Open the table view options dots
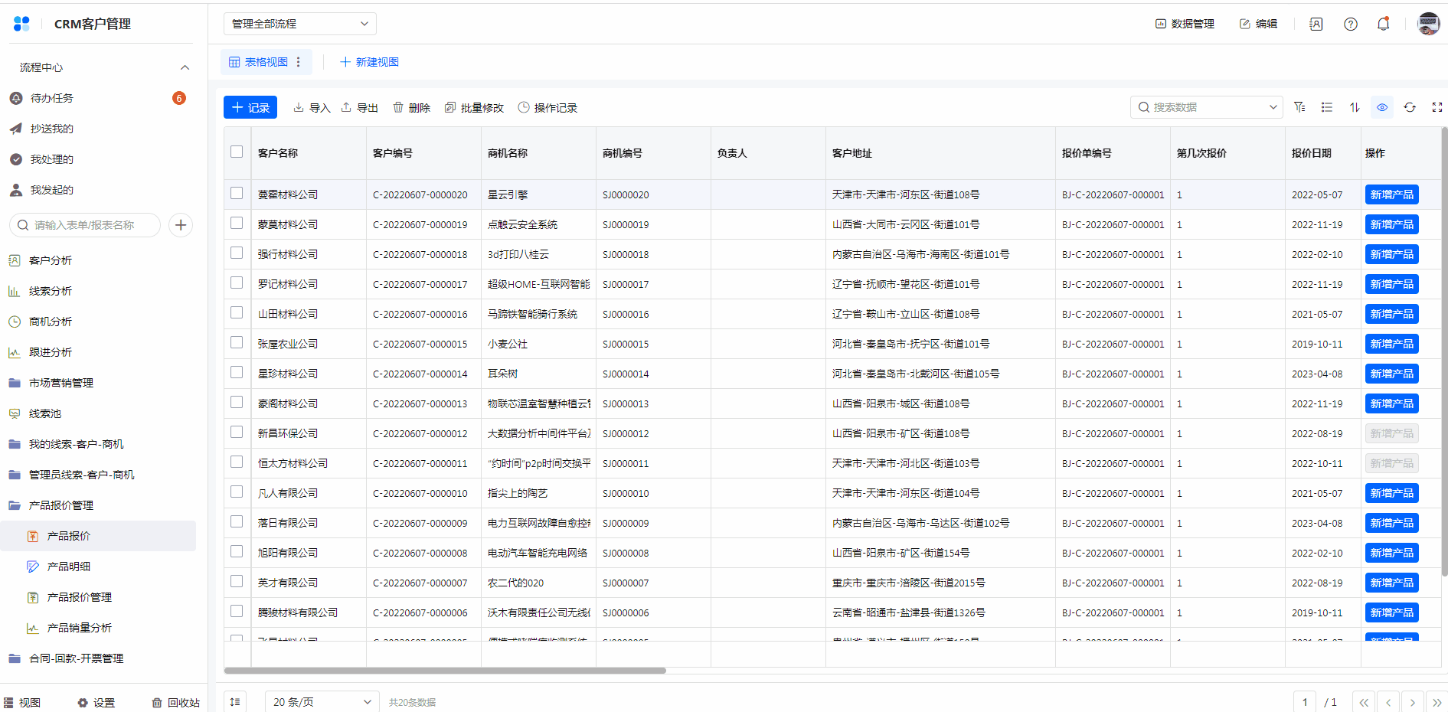Viewport: 1448px width, 712px height. click(299, 62)
